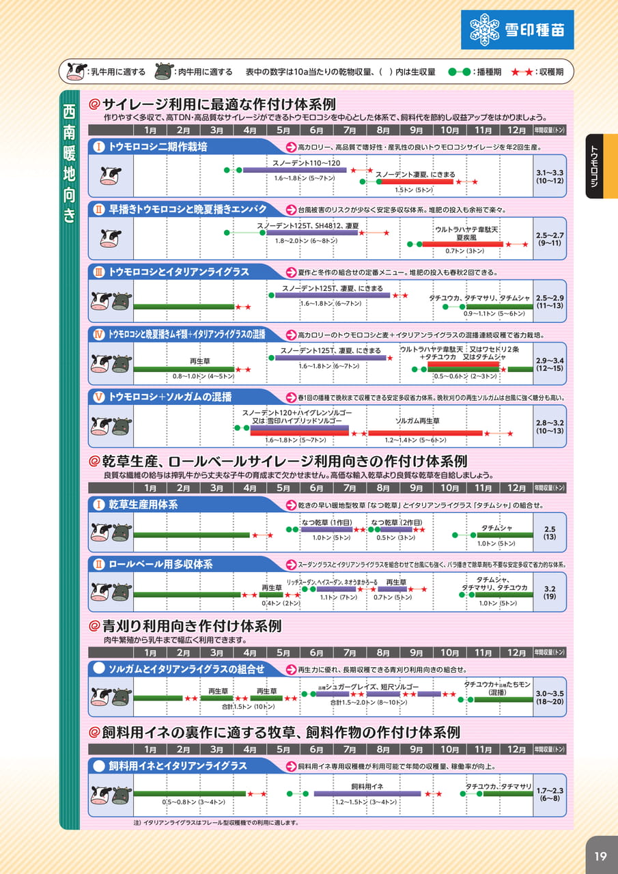The width and height of the screenshot is (618, 874).
Task: Click the dairy cow icon in the legend
Action: pos(77,71)
